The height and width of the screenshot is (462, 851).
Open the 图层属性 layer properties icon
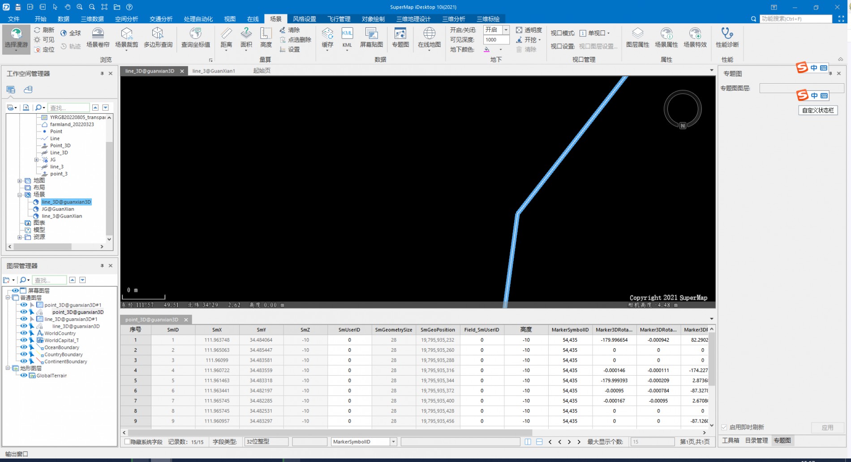point(637,38)
